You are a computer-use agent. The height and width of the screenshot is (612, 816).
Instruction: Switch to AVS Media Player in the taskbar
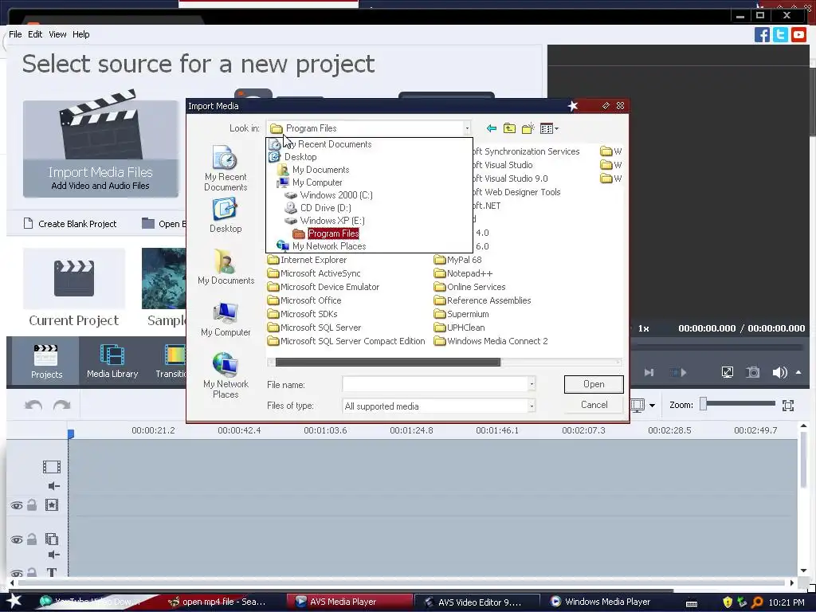click(350, 602)
